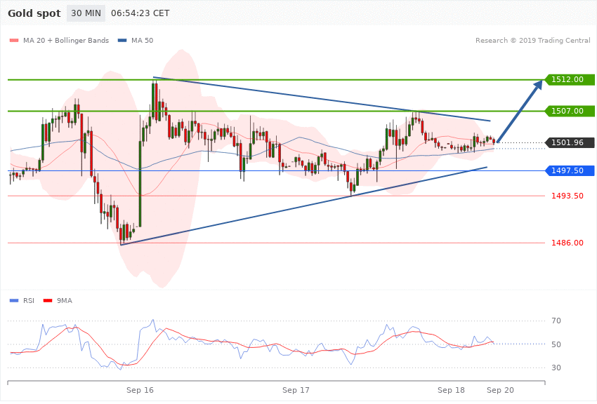Viewport: 597px width, 404px height.
Task: Click the Research © 2019 Trading Central credit
Action: pyautogui.click(x=532, y=40)
